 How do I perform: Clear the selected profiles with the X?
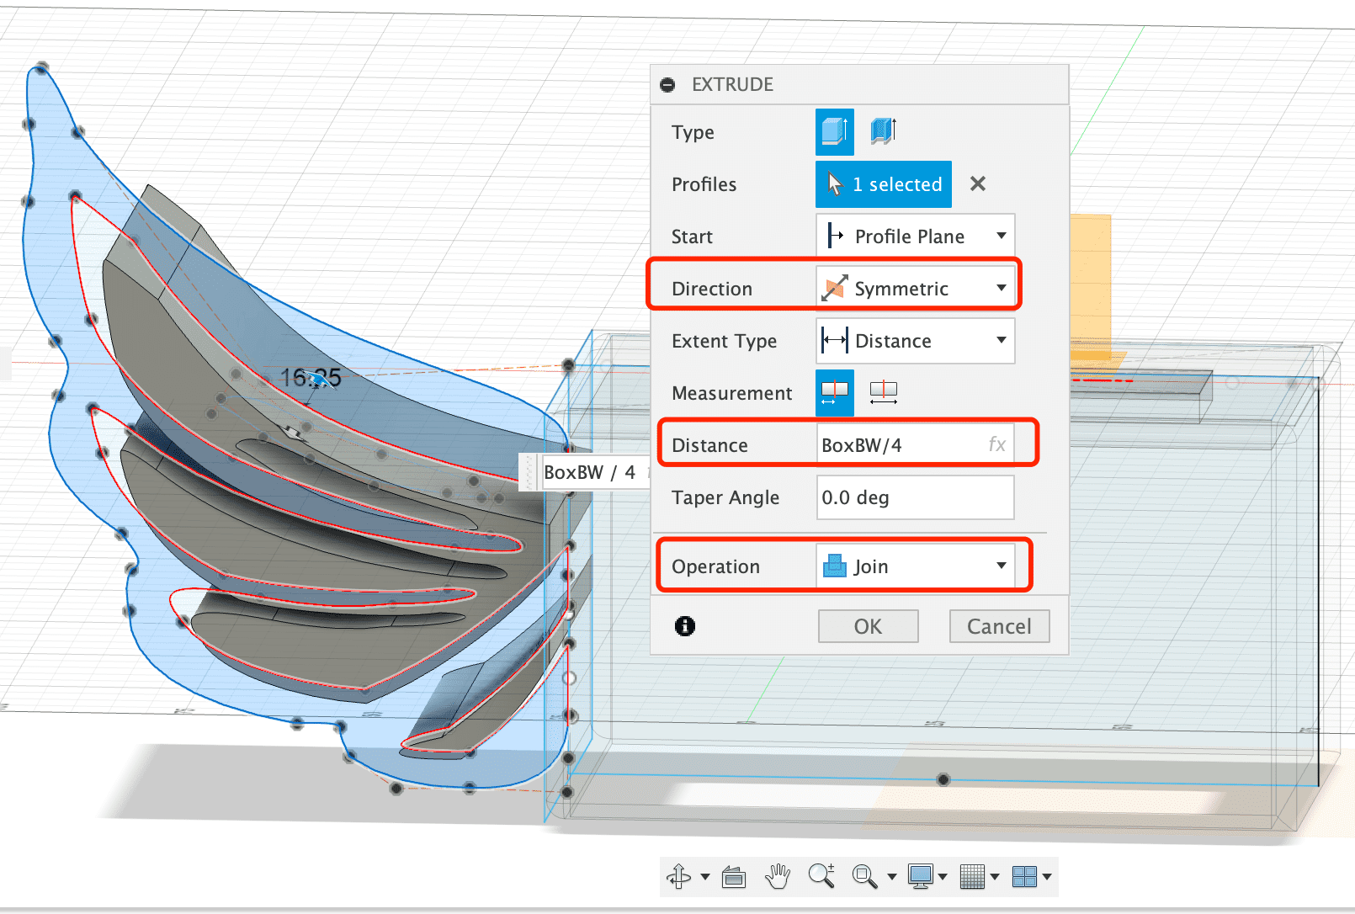(977, 183)
